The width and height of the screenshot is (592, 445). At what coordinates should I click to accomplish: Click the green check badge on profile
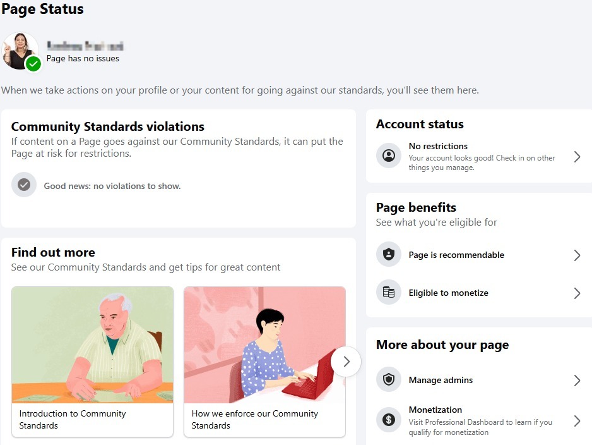coord(33,63)
